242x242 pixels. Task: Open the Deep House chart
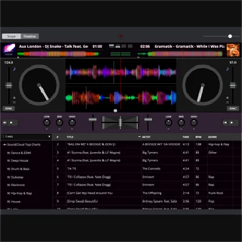[x=18, y=161]
